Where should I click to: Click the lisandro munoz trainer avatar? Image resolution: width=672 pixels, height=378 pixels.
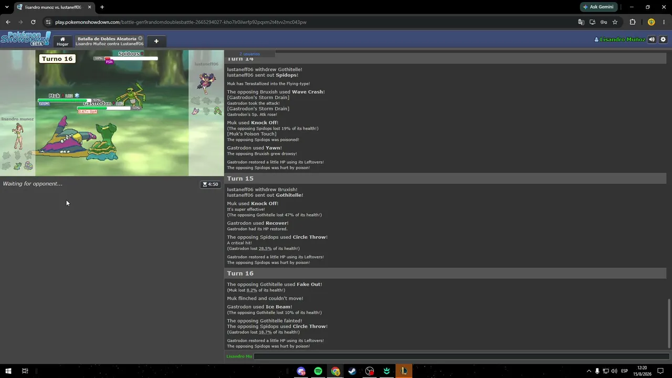click(17, 136)
